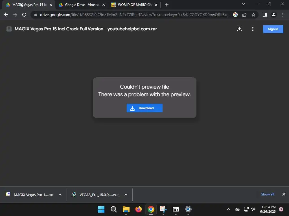
Task: Open Firefox from the taskbar
Action: tap(138, 209)
